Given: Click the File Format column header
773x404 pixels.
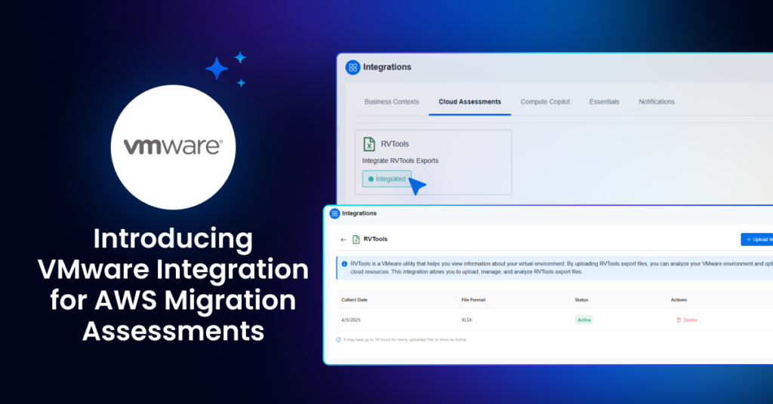Looking at the screenshot, I should coord(473,300).
